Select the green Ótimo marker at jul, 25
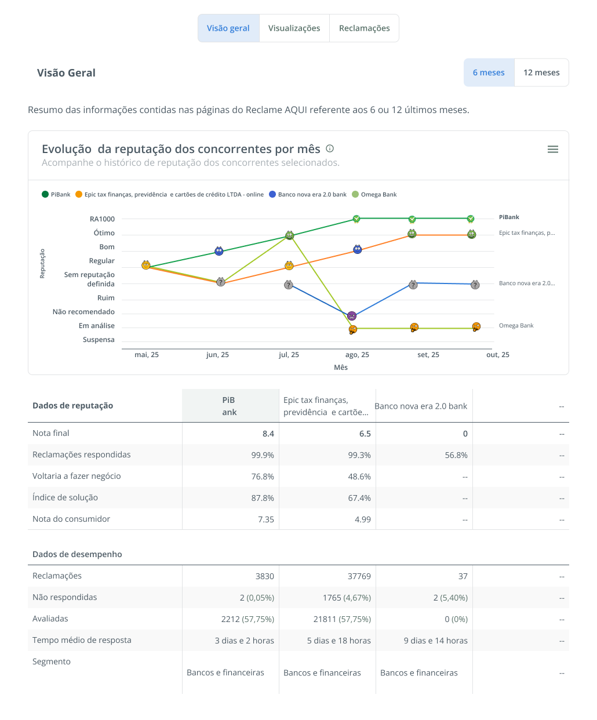Image resolution: width=597 pixels, height=720 pixels. (290, 235)
